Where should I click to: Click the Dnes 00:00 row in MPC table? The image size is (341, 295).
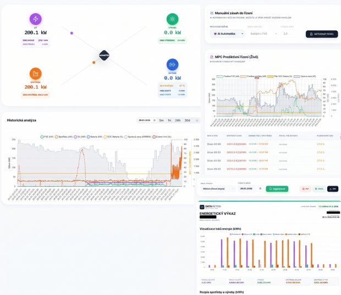click(272, 144)
